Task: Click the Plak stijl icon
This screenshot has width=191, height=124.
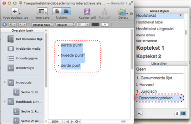Action: click(x=105, y=12)
